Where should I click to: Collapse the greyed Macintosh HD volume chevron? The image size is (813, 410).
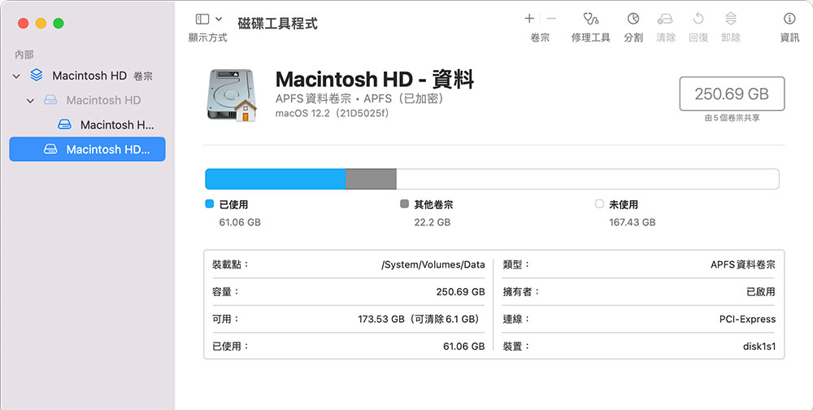pos(30,101)
